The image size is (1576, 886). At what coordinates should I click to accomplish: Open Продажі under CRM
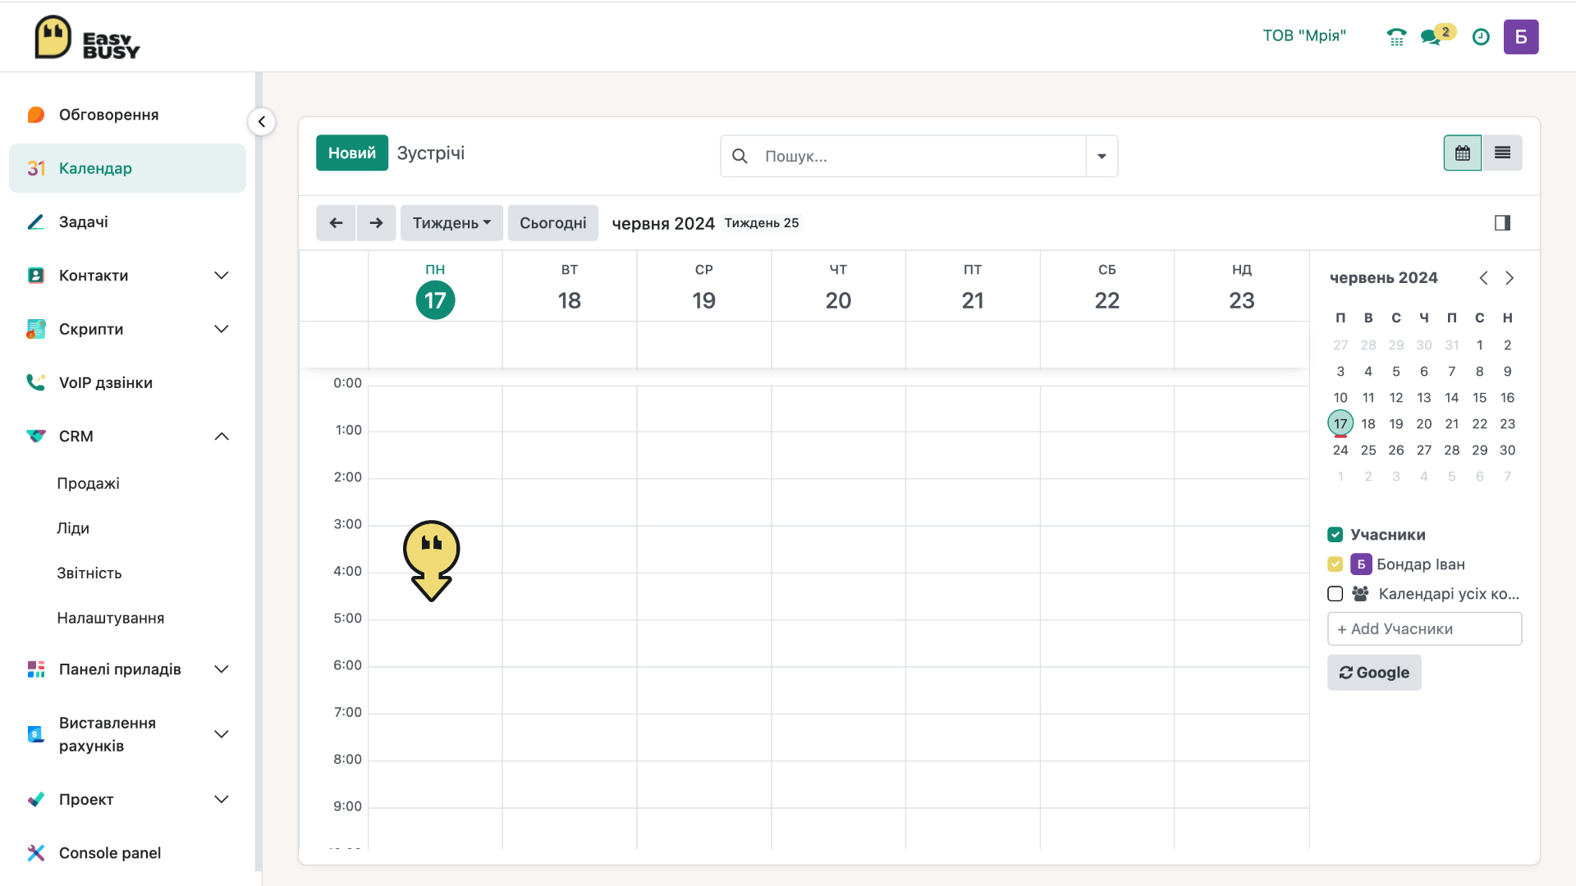point(89,484)
